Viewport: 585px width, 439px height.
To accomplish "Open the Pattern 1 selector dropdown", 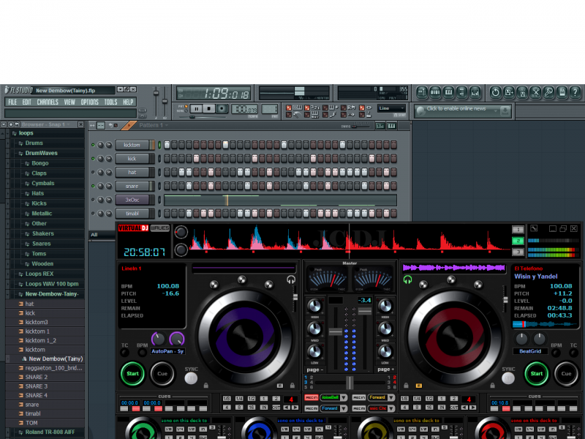I will [154, 125].
